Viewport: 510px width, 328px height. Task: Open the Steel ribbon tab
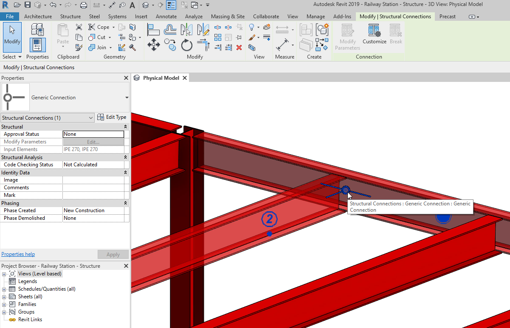(x=94, y=17)
